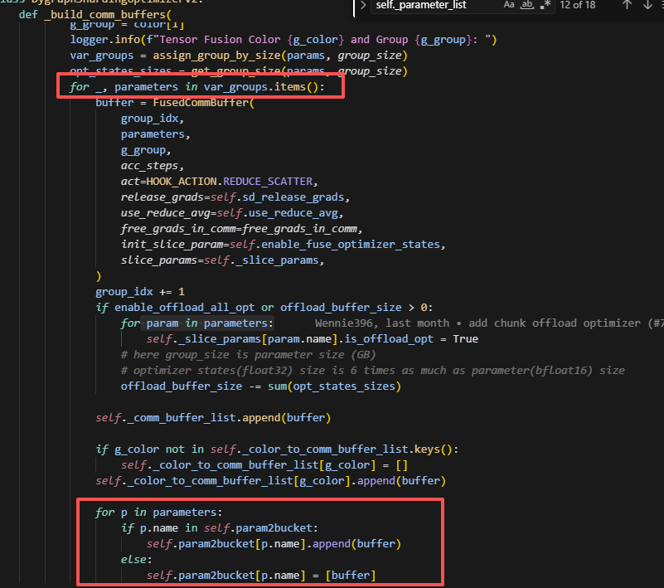Enable Match Whole Word option
The image size is (664, 588).
[526, 5]
